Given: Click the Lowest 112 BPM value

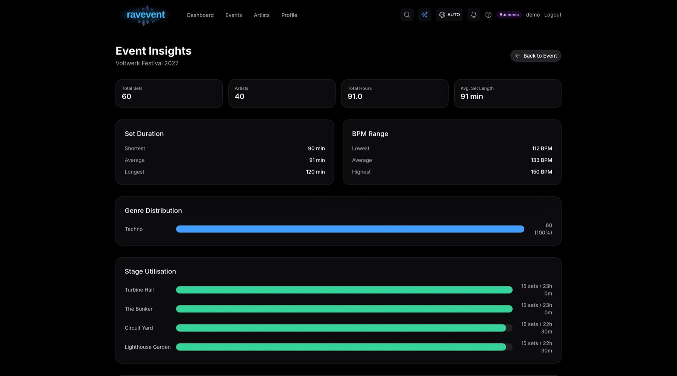Looking at the screenshot, I should point(542,149).
